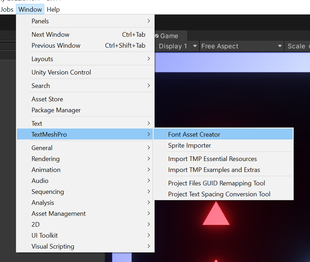Expand the Analysis submenu
The height and width of the screenshot is (262, 310).
pos(85,203)
